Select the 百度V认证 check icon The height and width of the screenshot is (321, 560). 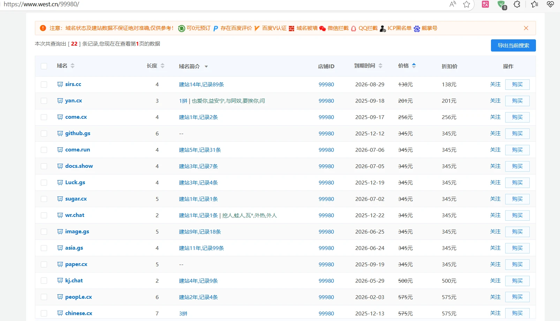pyautogui.click(x=257, y=28)
